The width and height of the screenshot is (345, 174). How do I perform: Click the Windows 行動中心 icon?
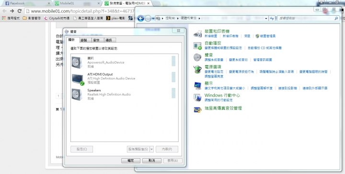click(197, 98)
